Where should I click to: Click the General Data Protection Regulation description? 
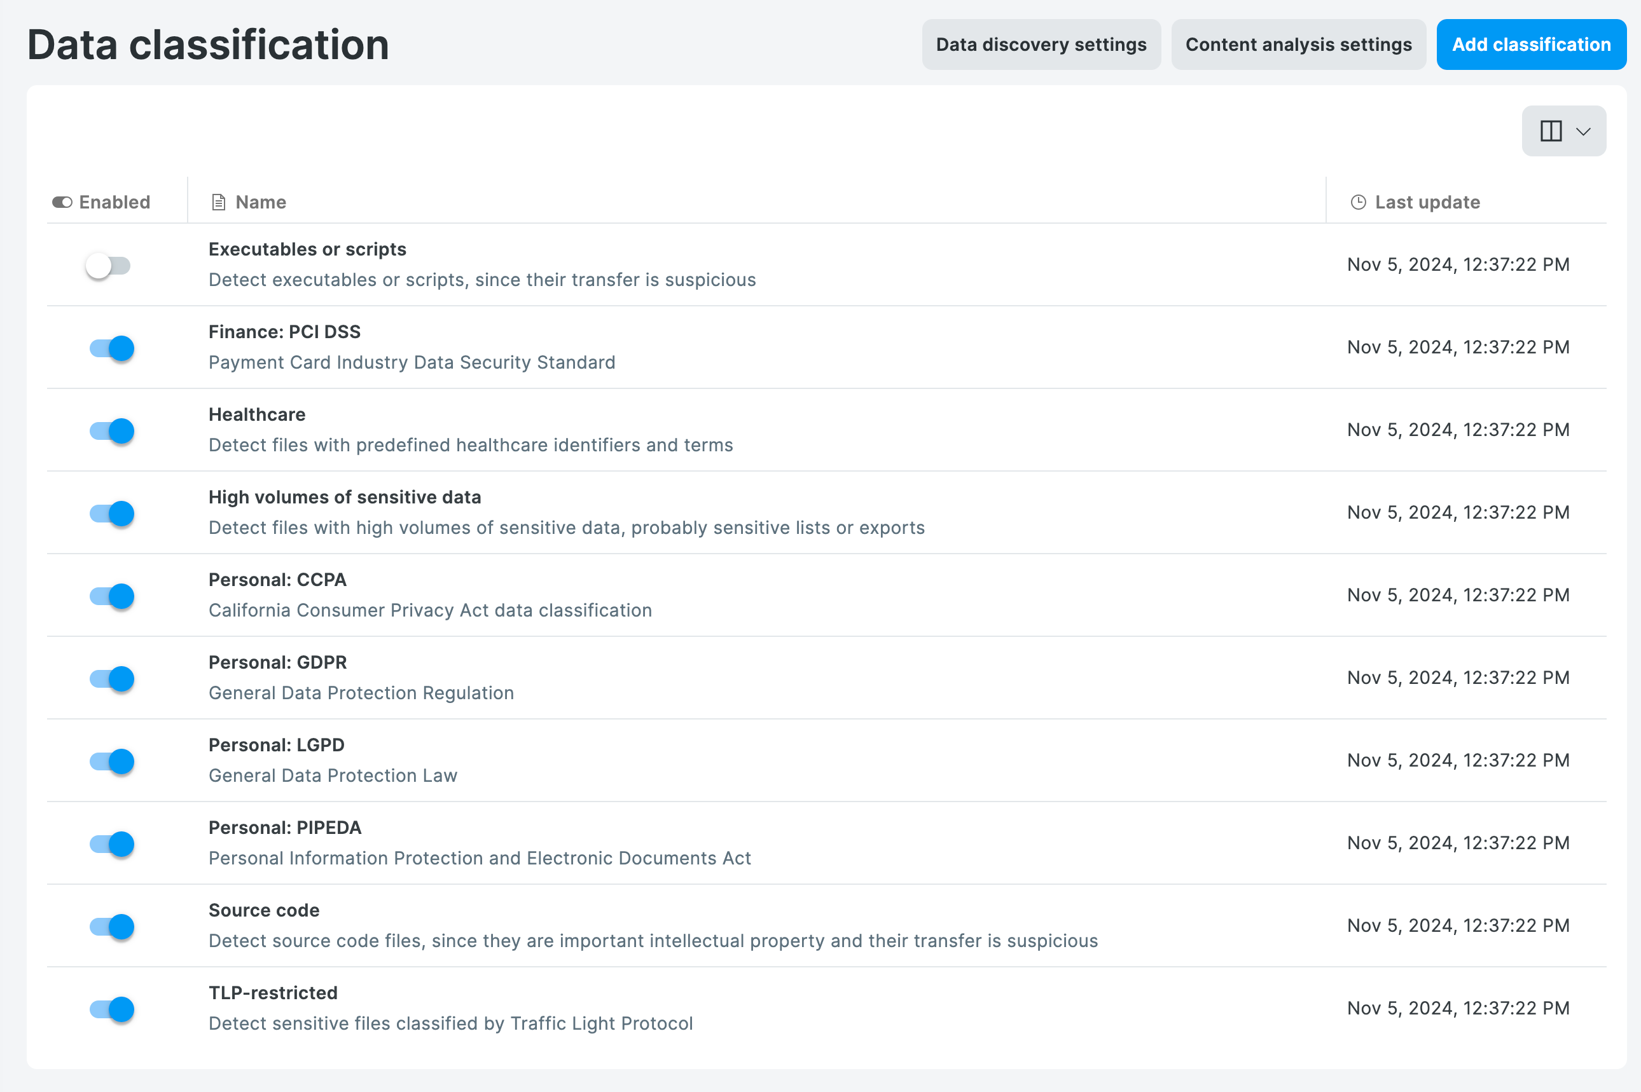(361, 693)
